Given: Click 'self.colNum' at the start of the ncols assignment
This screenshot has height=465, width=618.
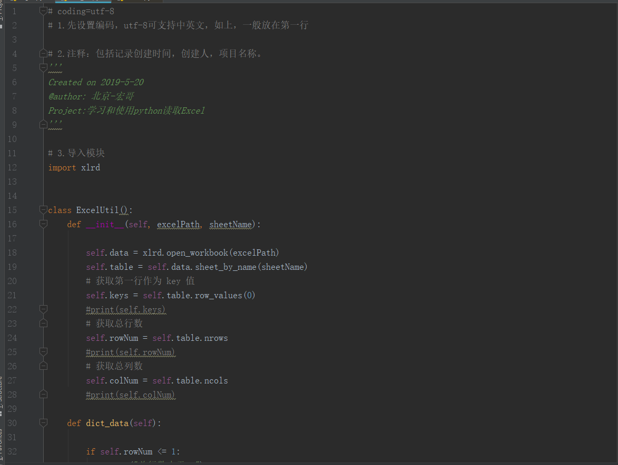Looking at the screenshot, I should point(112,380).
